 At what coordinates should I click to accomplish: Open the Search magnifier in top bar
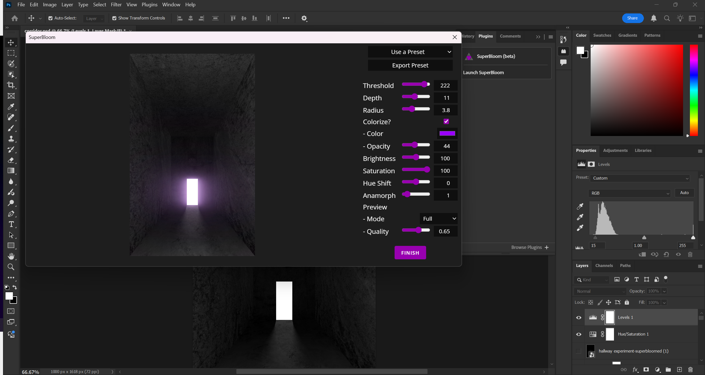tap(667, 18)
